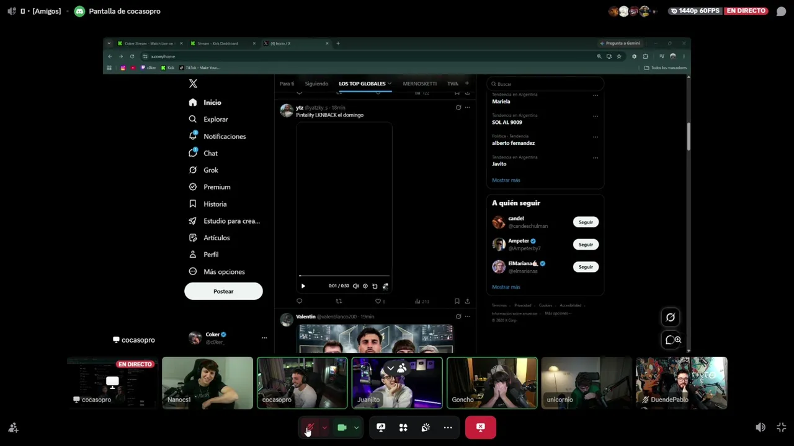Click the EN DIRECTO badge at top right
This screenshot has height=446, width=794.
coord(746,11)
